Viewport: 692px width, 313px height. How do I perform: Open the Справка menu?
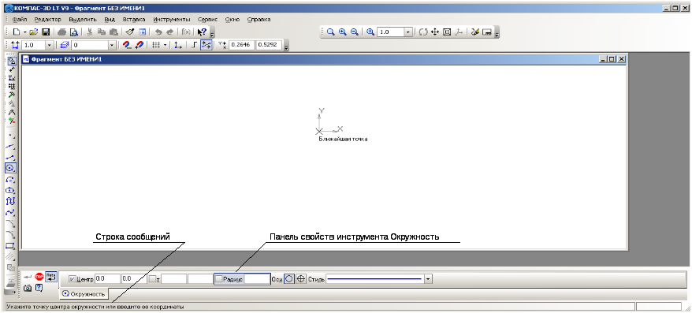tap(259, 20)
